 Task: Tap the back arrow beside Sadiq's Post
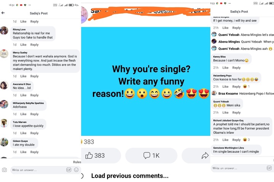[x=3, y=13]
